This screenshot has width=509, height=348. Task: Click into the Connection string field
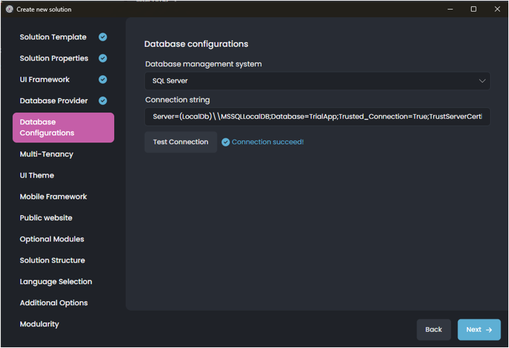(x=317, y=117)
